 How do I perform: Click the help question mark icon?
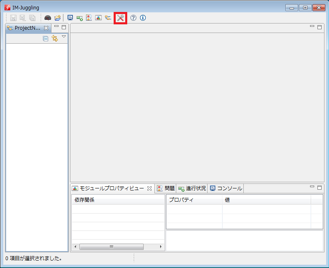(x=133, y=18)
